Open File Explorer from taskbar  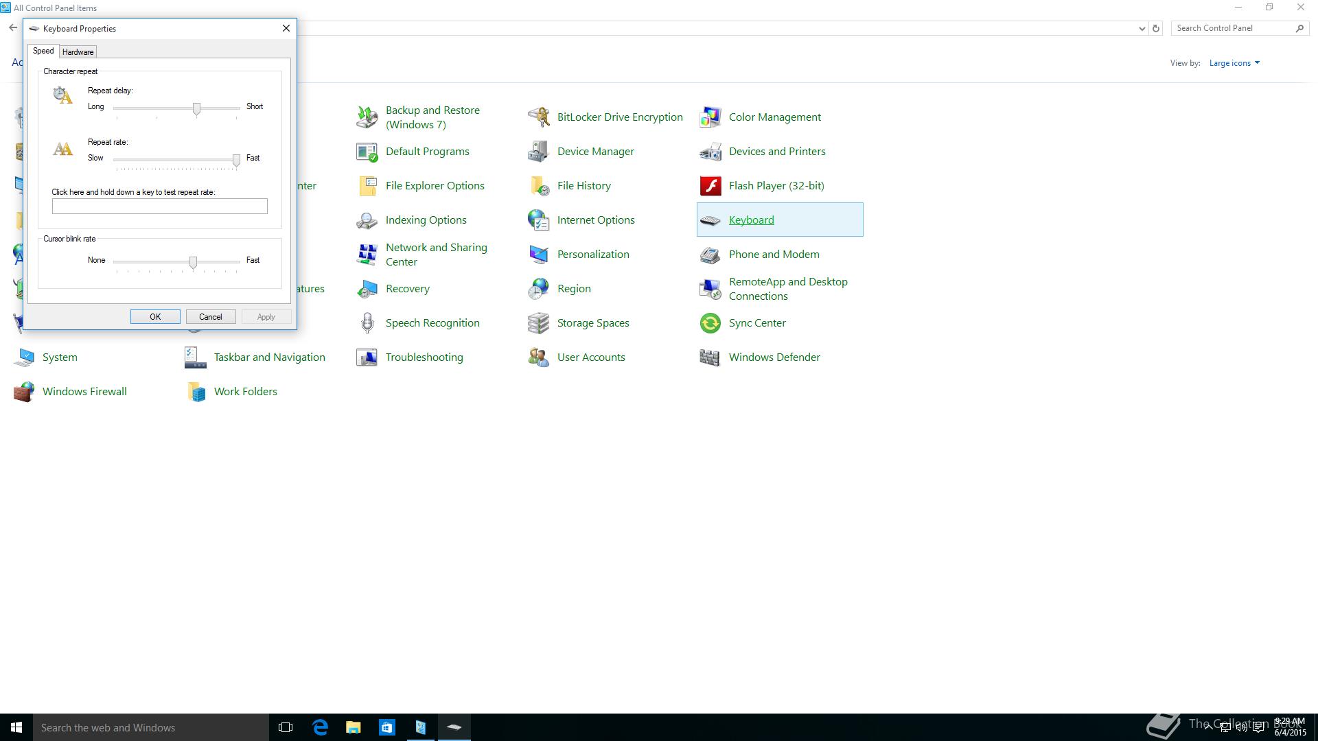353,727
